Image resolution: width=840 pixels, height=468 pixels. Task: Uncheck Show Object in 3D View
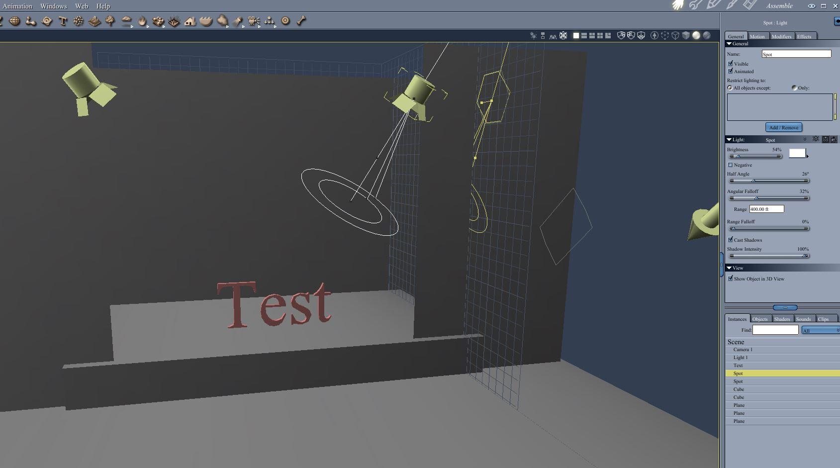(731, 279)
